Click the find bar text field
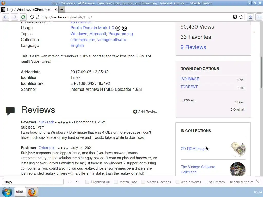The height and width of the screenshot is (197, 263). coord(33,182)
